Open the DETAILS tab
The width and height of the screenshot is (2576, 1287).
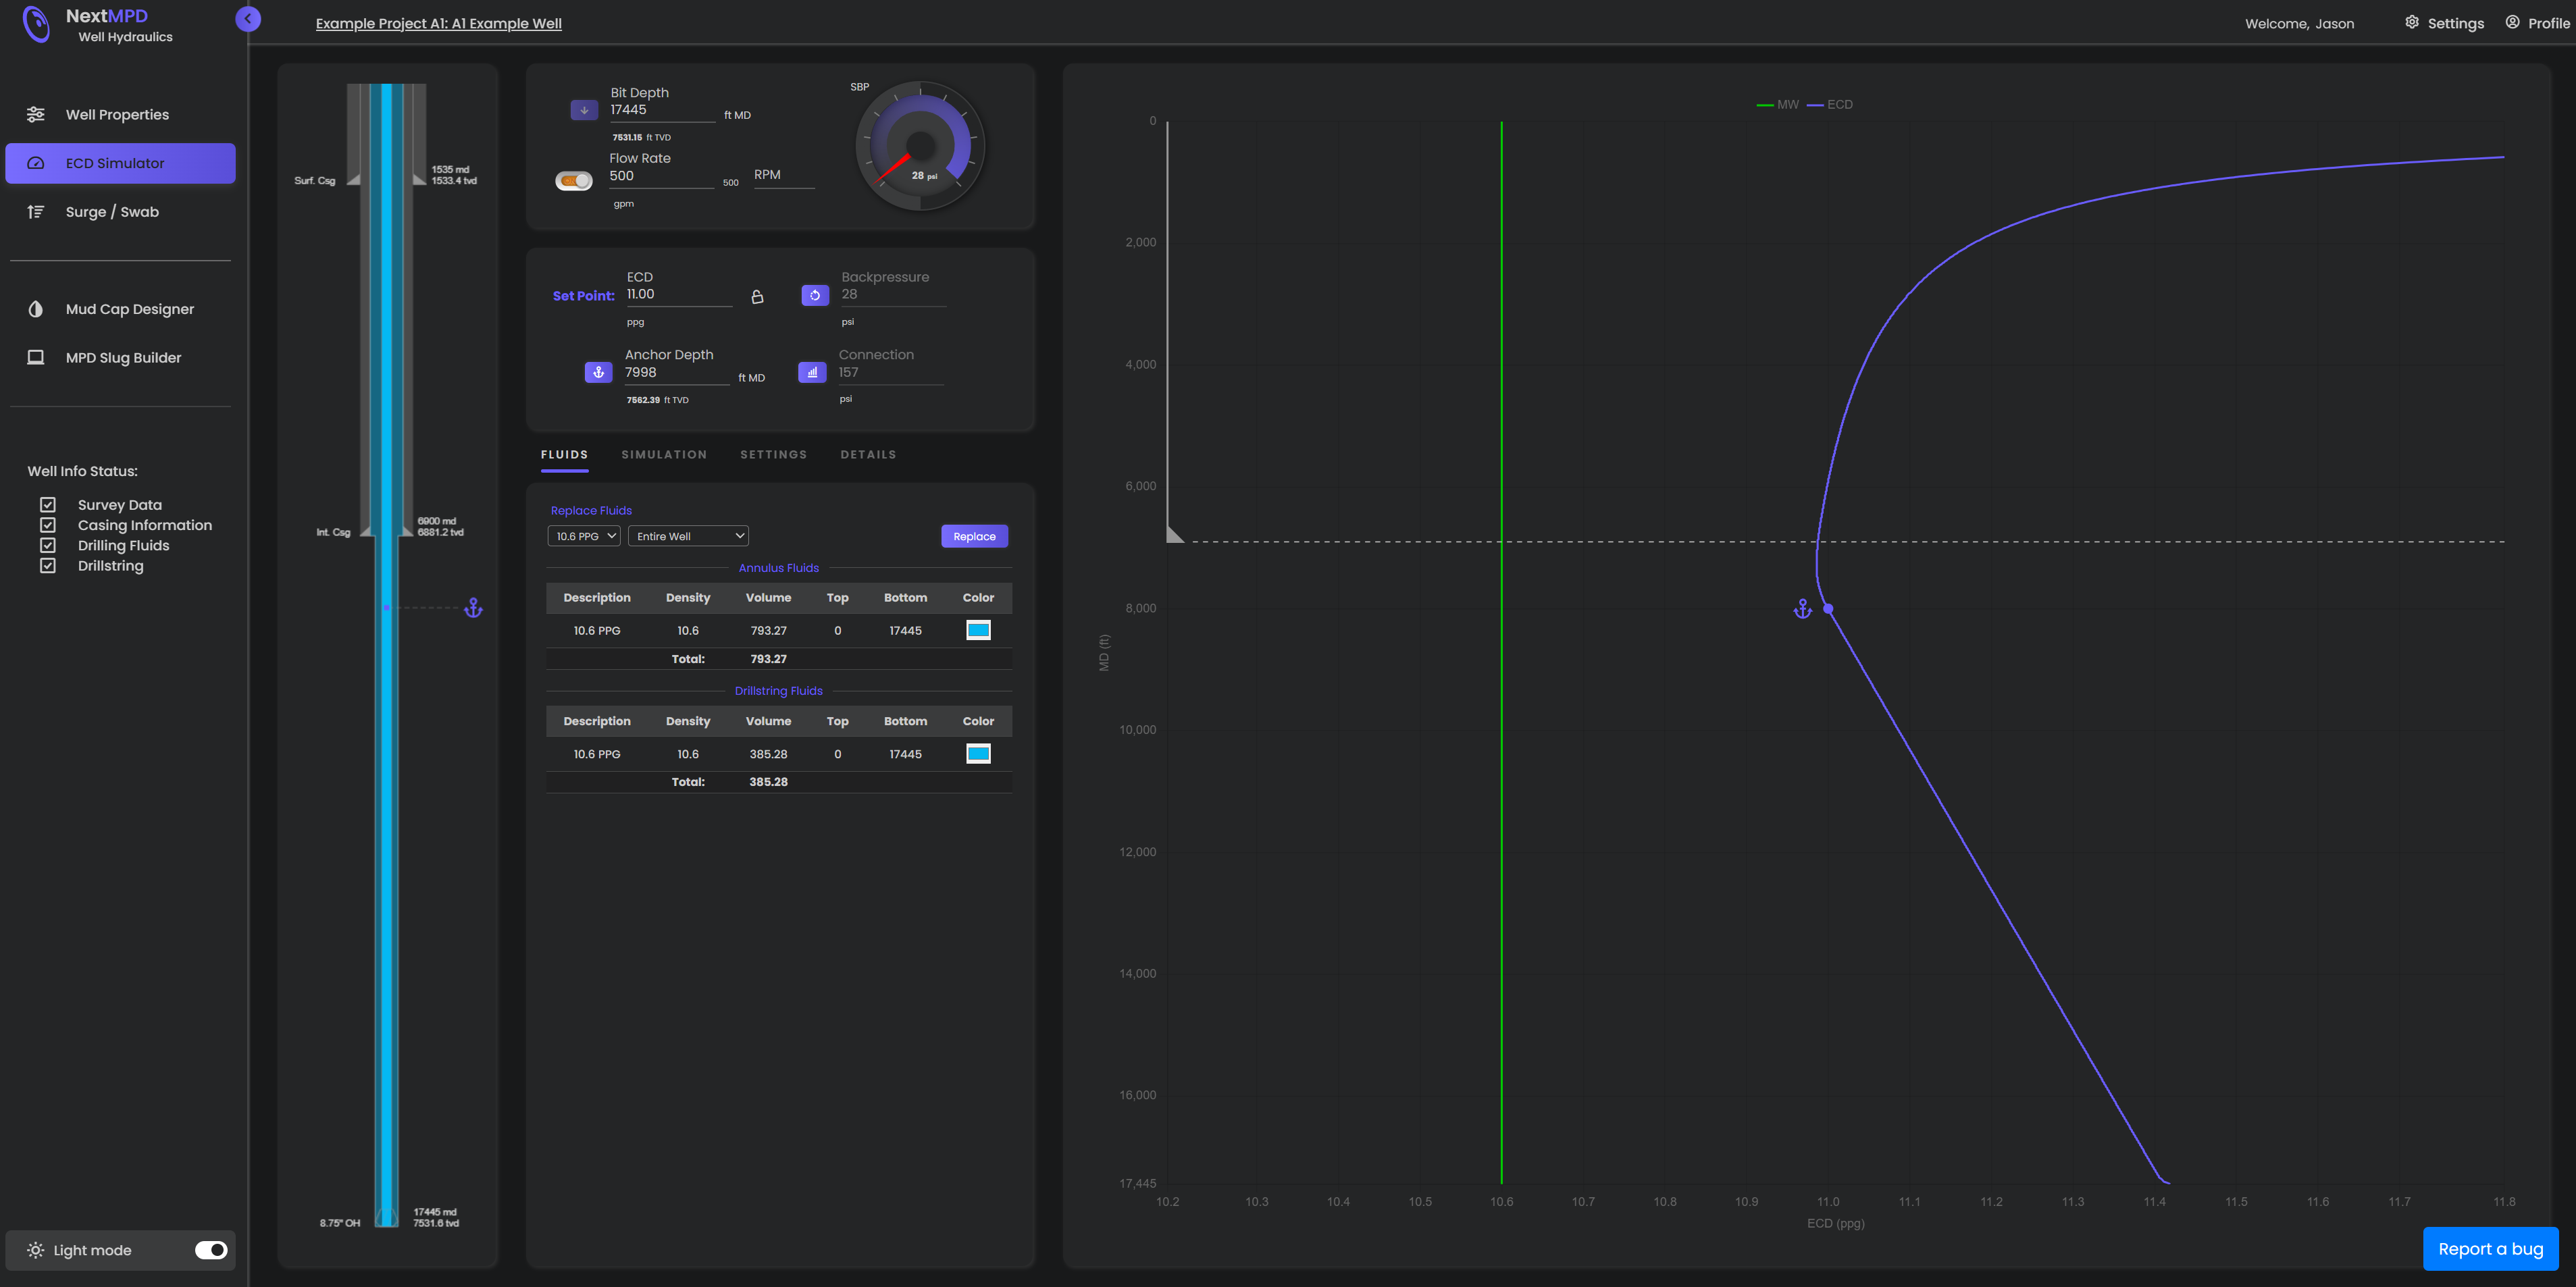tap(867, 454)
